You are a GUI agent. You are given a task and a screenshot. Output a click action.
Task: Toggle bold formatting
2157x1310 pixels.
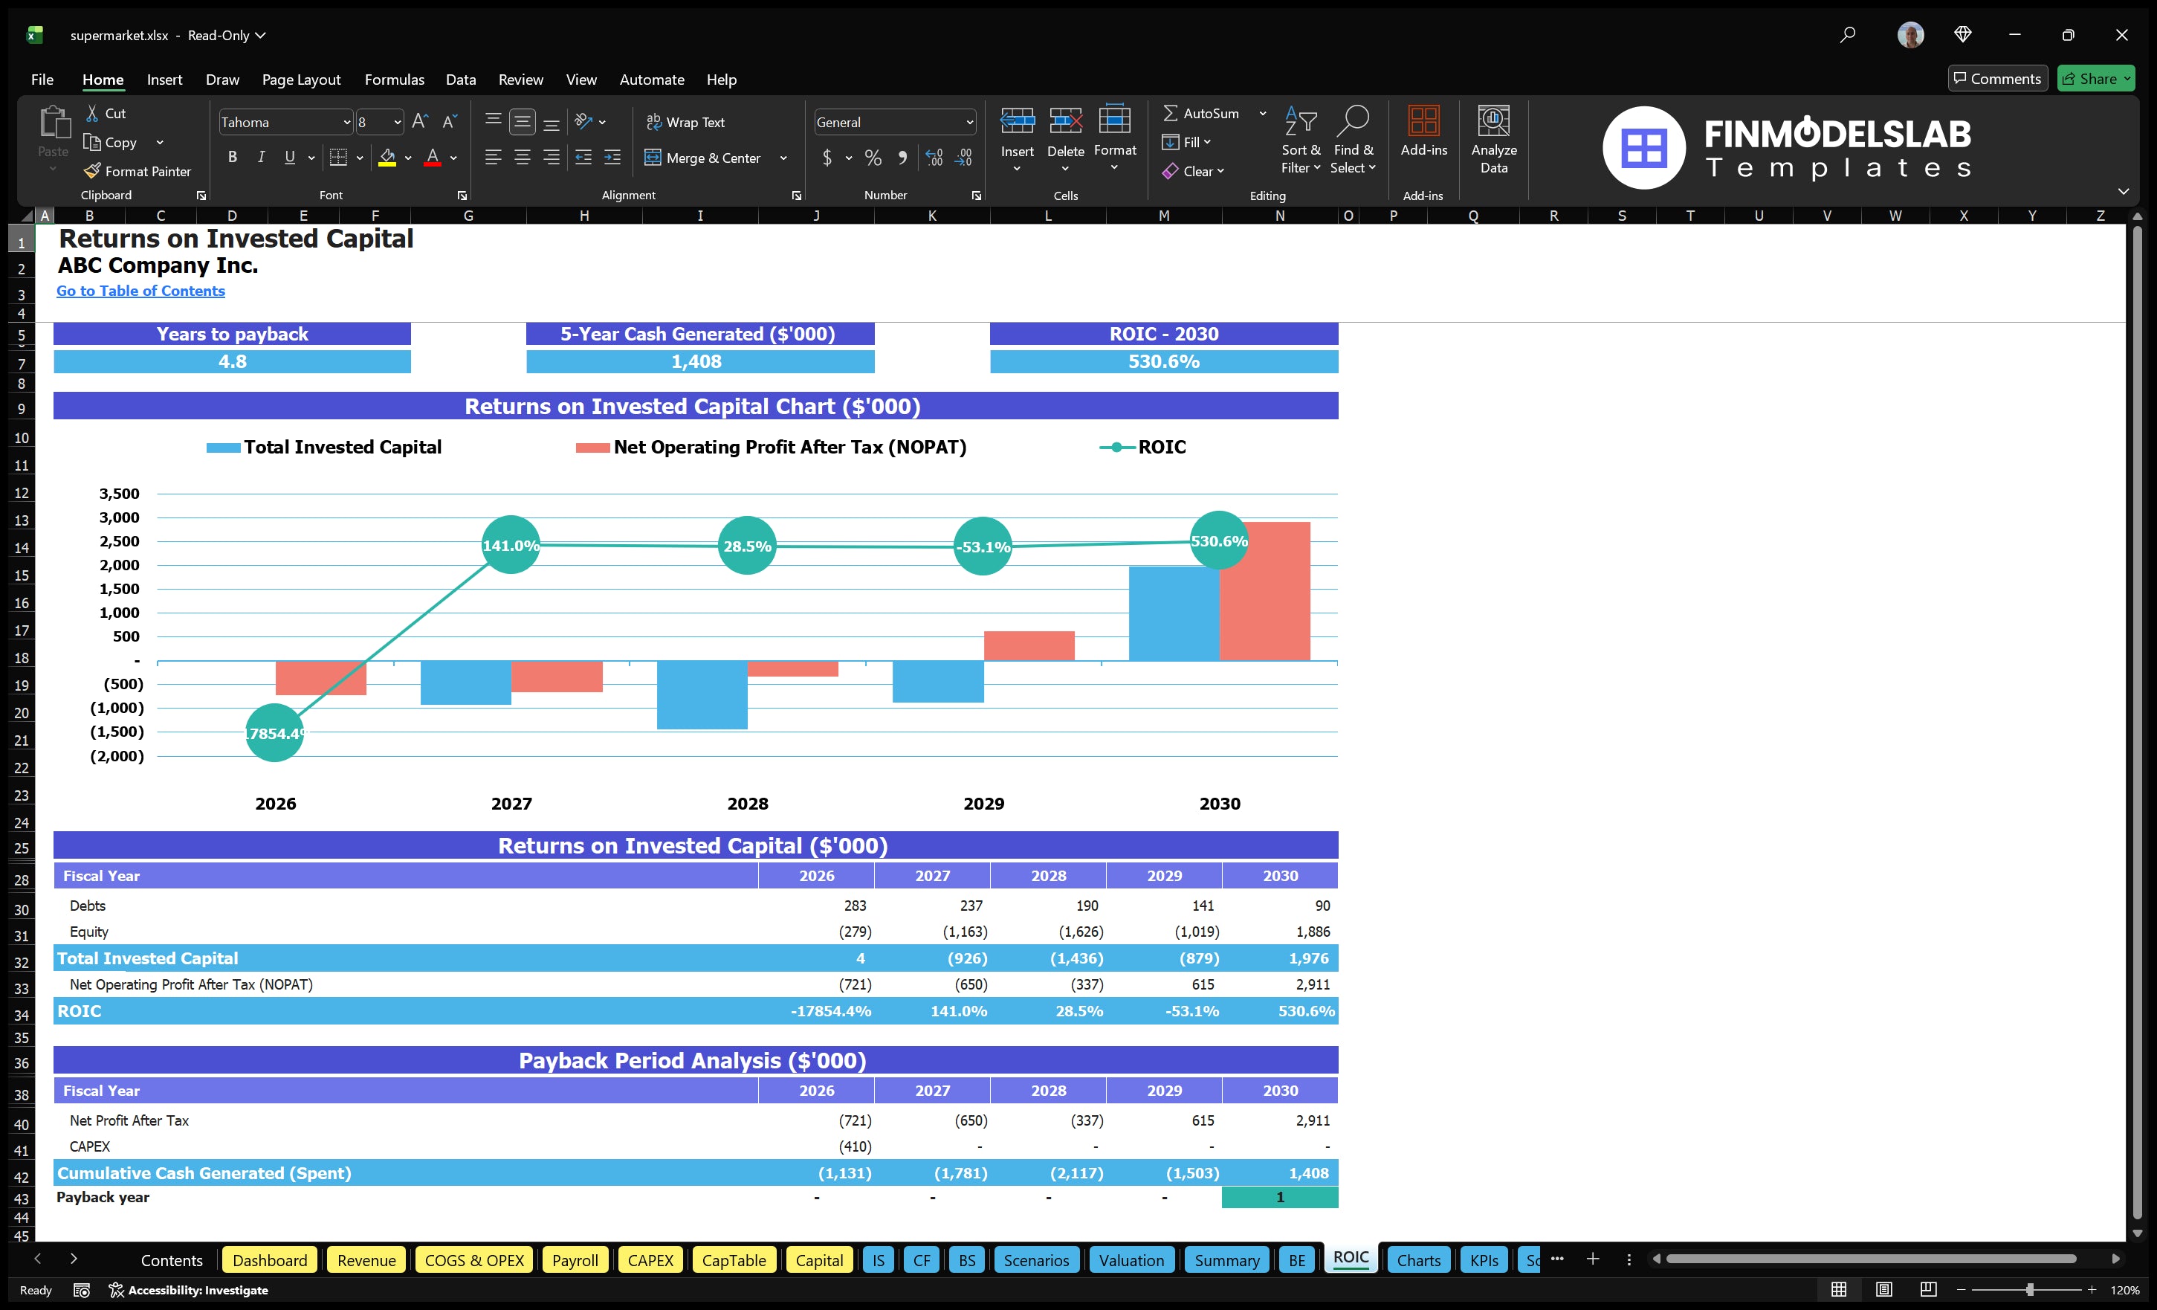[x=232, y=158]
